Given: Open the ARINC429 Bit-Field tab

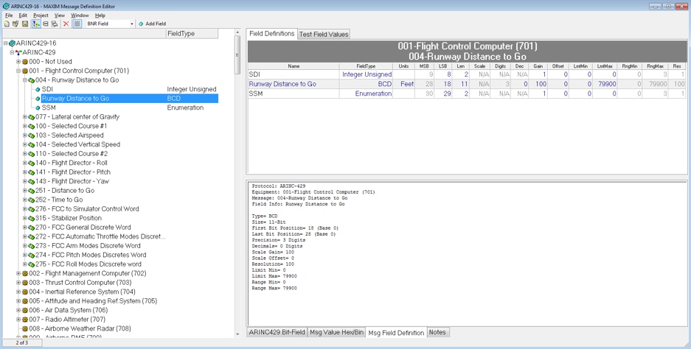Looking at the screenshot, I should click(x=277, y=332).
